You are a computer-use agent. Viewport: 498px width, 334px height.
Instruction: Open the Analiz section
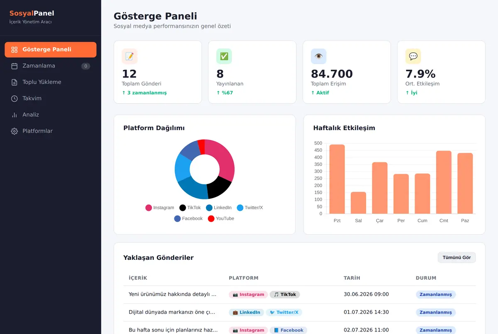[51, 115]
